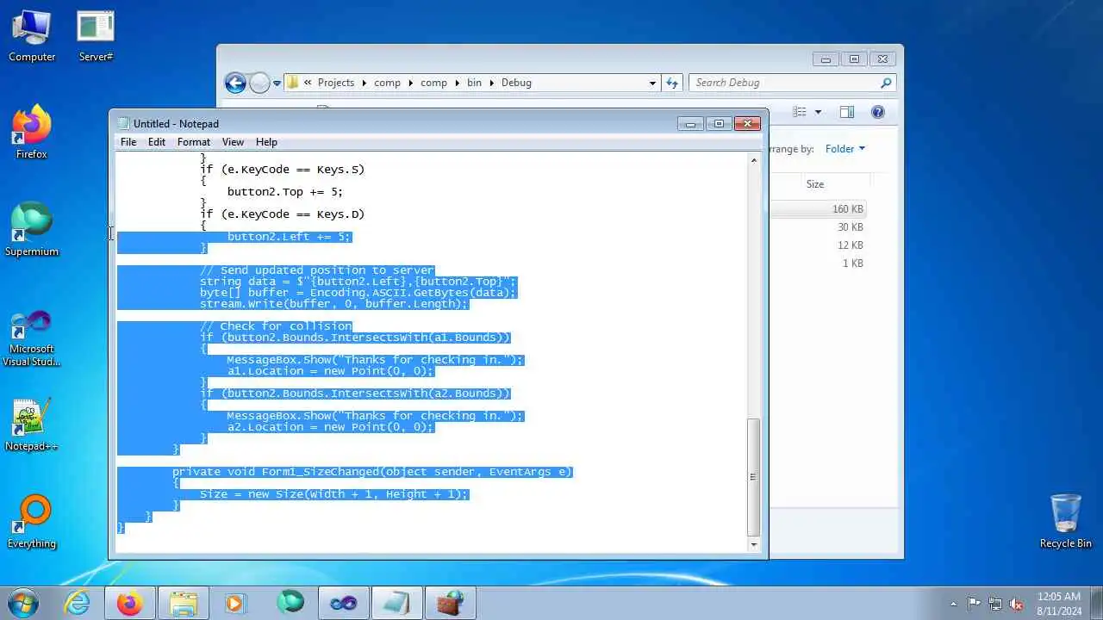Click the line 'button2.Top += 5;' in Notepad
Screen dimensions: 1103x620
pos(285,192)
